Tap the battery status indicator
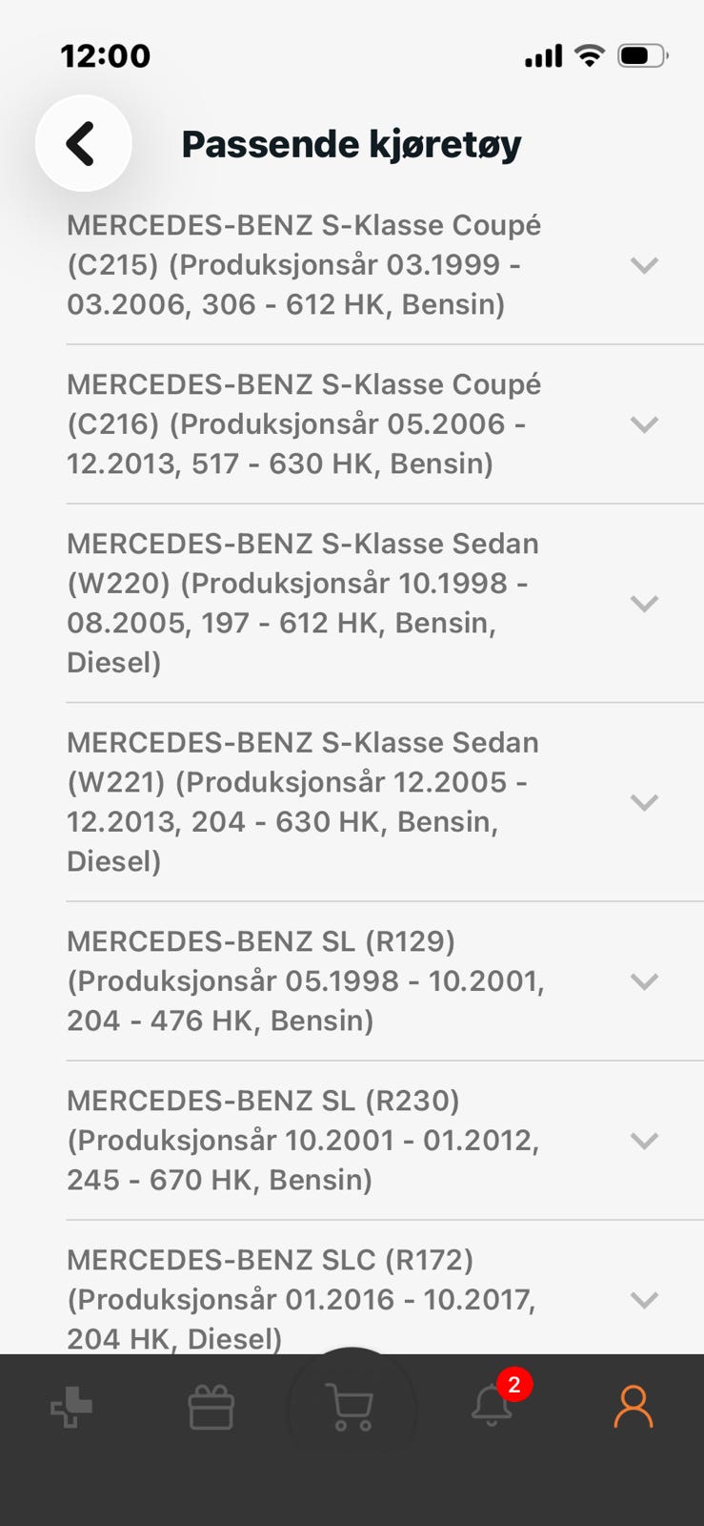 pos(642,55)
